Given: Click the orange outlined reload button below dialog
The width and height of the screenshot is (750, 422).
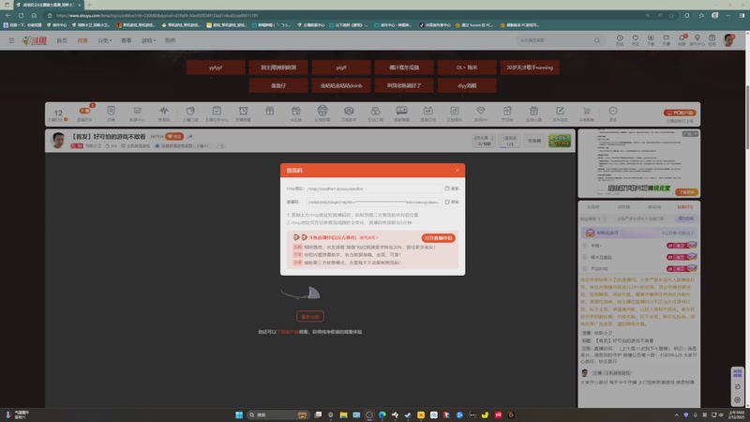Looking at the screenshot, I should [x=310, y=316].
